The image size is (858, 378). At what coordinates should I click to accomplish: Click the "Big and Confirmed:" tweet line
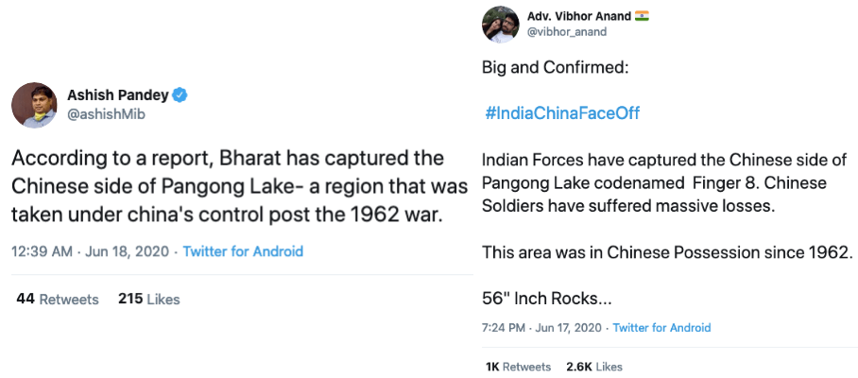coord(555,68)
